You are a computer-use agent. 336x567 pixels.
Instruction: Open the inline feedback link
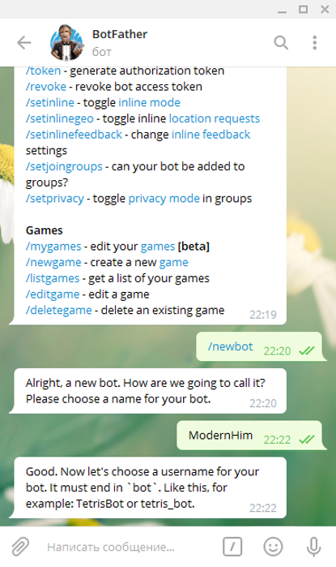click(x=211, y=134)
